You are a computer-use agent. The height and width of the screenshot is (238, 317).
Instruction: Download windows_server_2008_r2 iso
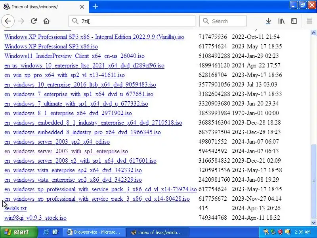[x=80, y=161]
